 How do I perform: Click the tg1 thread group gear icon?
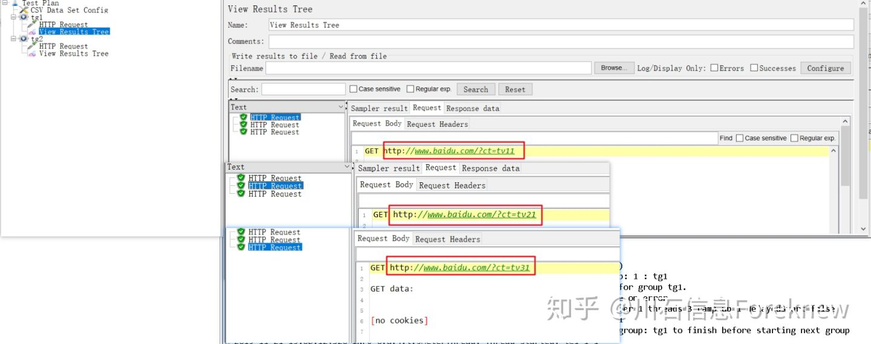pyautogui.click(x=24, y=18)
